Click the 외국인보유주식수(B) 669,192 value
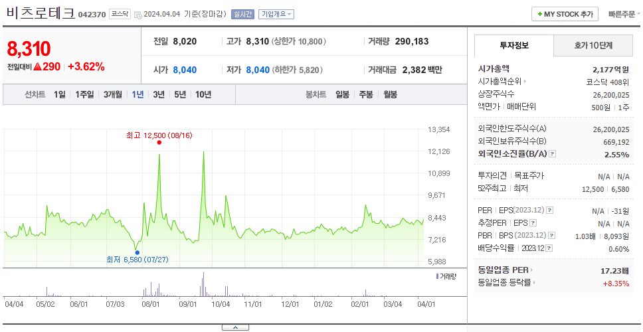 pyautogui.click(x=614, y=142)
